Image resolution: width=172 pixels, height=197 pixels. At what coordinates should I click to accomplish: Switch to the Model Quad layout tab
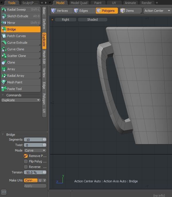79,3
